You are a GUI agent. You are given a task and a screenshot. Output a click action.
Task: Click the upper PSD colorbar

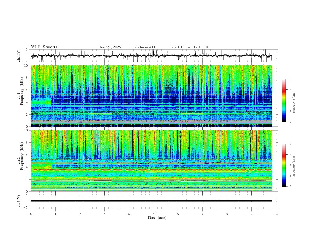coord(284,100)
